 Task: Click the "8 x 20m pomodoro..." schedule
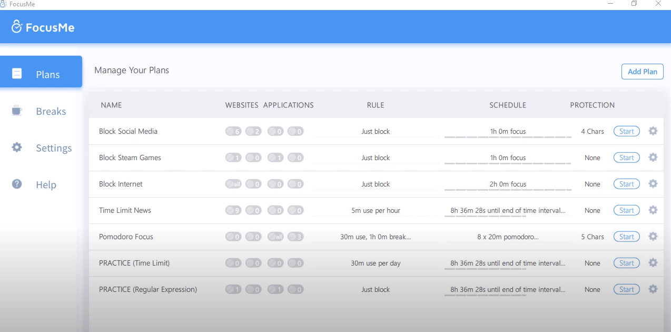[x=508, y=237]
